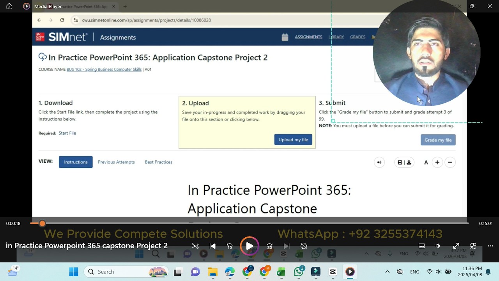Click the ENG language indicator
Screen dimensions: 499x281
[415, 272]
